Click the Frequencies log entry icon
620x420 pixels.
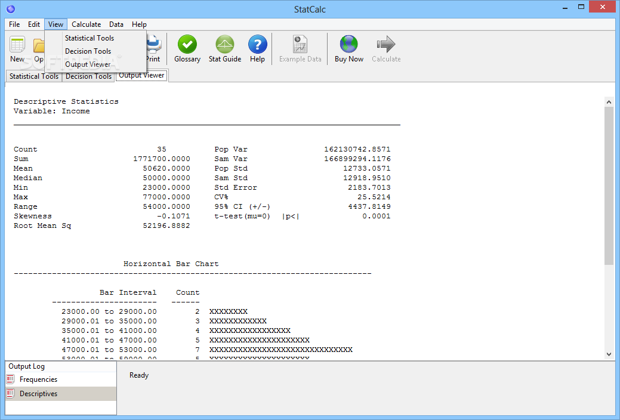(11, 379)
